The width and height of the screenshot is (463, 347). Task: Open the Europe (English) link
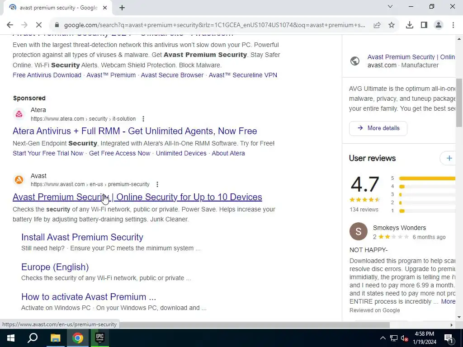pos(55,267)
